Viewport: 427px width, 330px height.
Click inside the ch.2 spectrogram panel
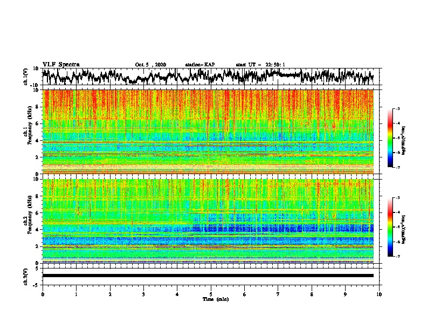[x=208, y=221]
